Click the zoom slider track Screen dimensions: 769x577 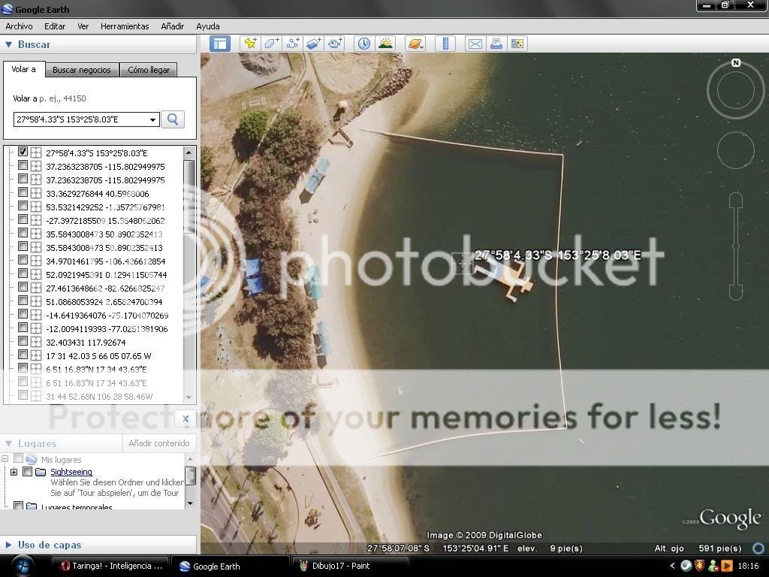click(736, 246)
